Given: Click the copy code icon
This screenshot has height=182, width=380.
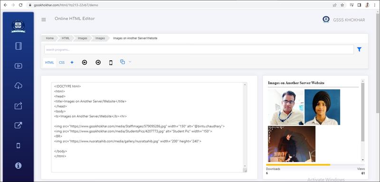Looking at the screenshot, I should click(123, 62).
